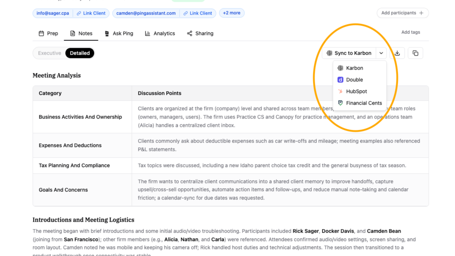Screen dimensions: 455x256
Task: Select the Detailed notes view
Action: [x=80, y=53]
